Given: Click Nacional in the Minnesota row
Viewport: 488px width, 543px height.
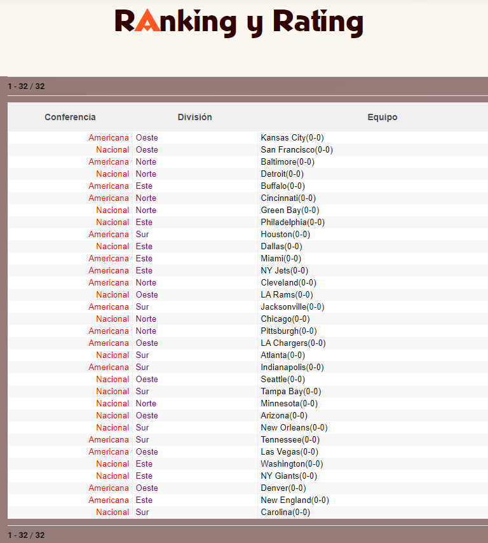Looking at the screenshot, I should (x=112, y=404).
